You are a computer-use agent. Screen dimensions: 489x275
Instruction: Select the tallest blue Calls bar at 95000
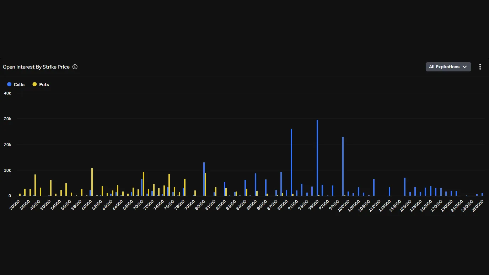point(317,158)
